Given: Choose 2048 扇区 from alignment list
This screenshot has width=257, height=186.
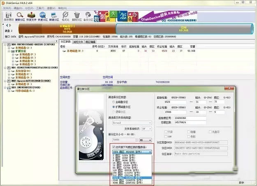Looking at the screenshot, I should [x=132, y=180].
